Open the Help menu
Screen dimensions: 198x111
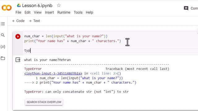pyautogui.click(x=89, y=12)
